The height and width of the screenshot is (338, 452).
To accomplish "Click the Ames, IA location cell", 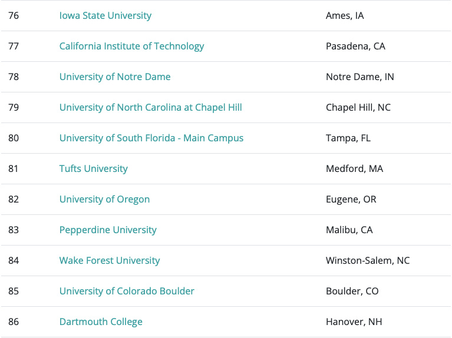I will coord(345,16).
